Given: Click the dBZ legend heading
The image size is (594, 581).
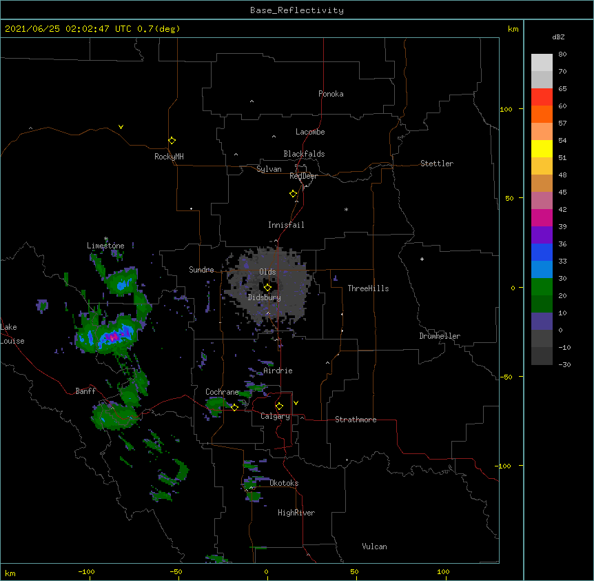Looking at the screenshot, I should 558,37.
